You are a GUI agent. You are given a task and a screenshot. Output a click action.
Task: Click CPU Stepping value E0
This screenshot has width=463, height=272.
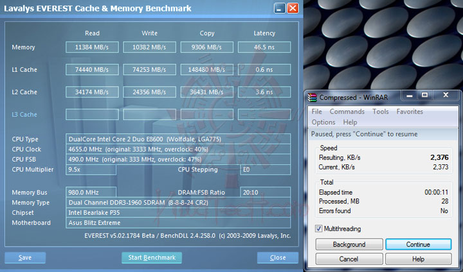click(x=265, y=169)
